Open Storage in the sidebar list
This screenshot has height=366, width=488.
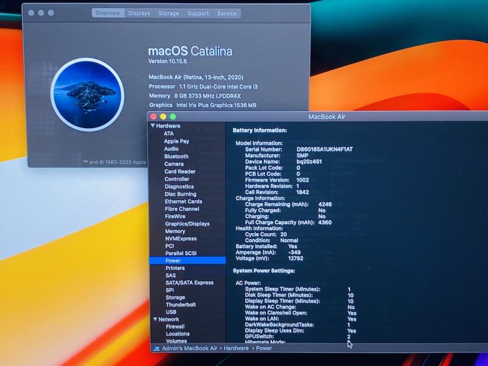176,298
